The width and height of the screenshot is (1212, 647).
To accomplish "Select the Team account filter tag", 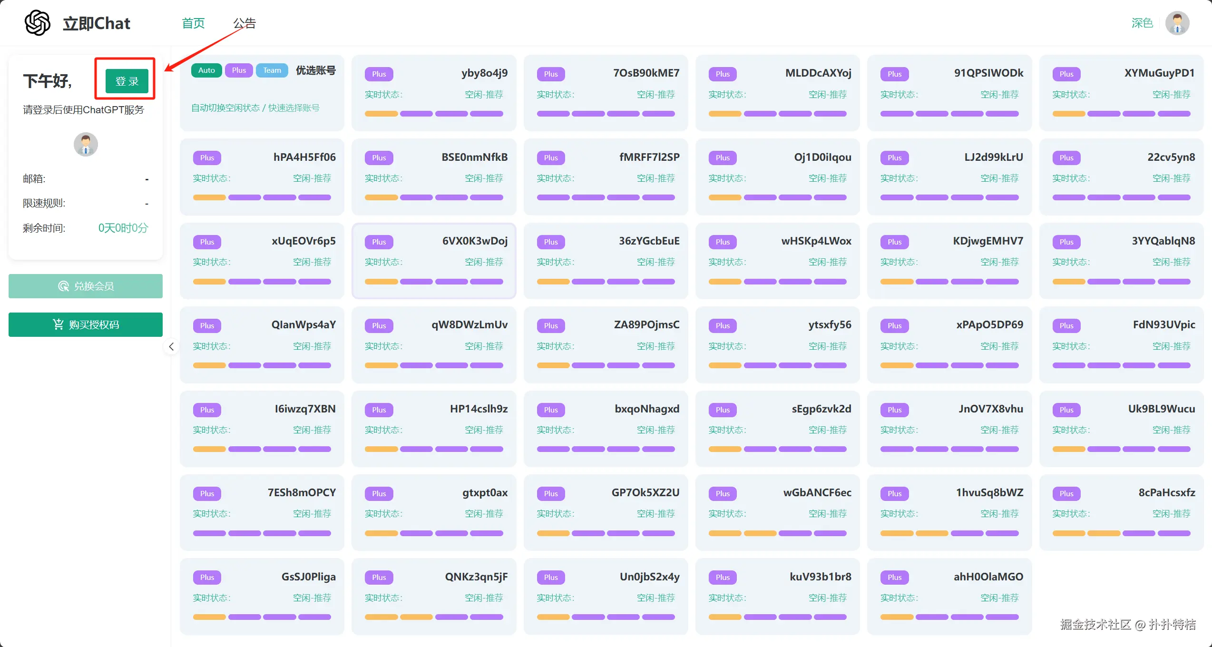I will tap(272, 70).
